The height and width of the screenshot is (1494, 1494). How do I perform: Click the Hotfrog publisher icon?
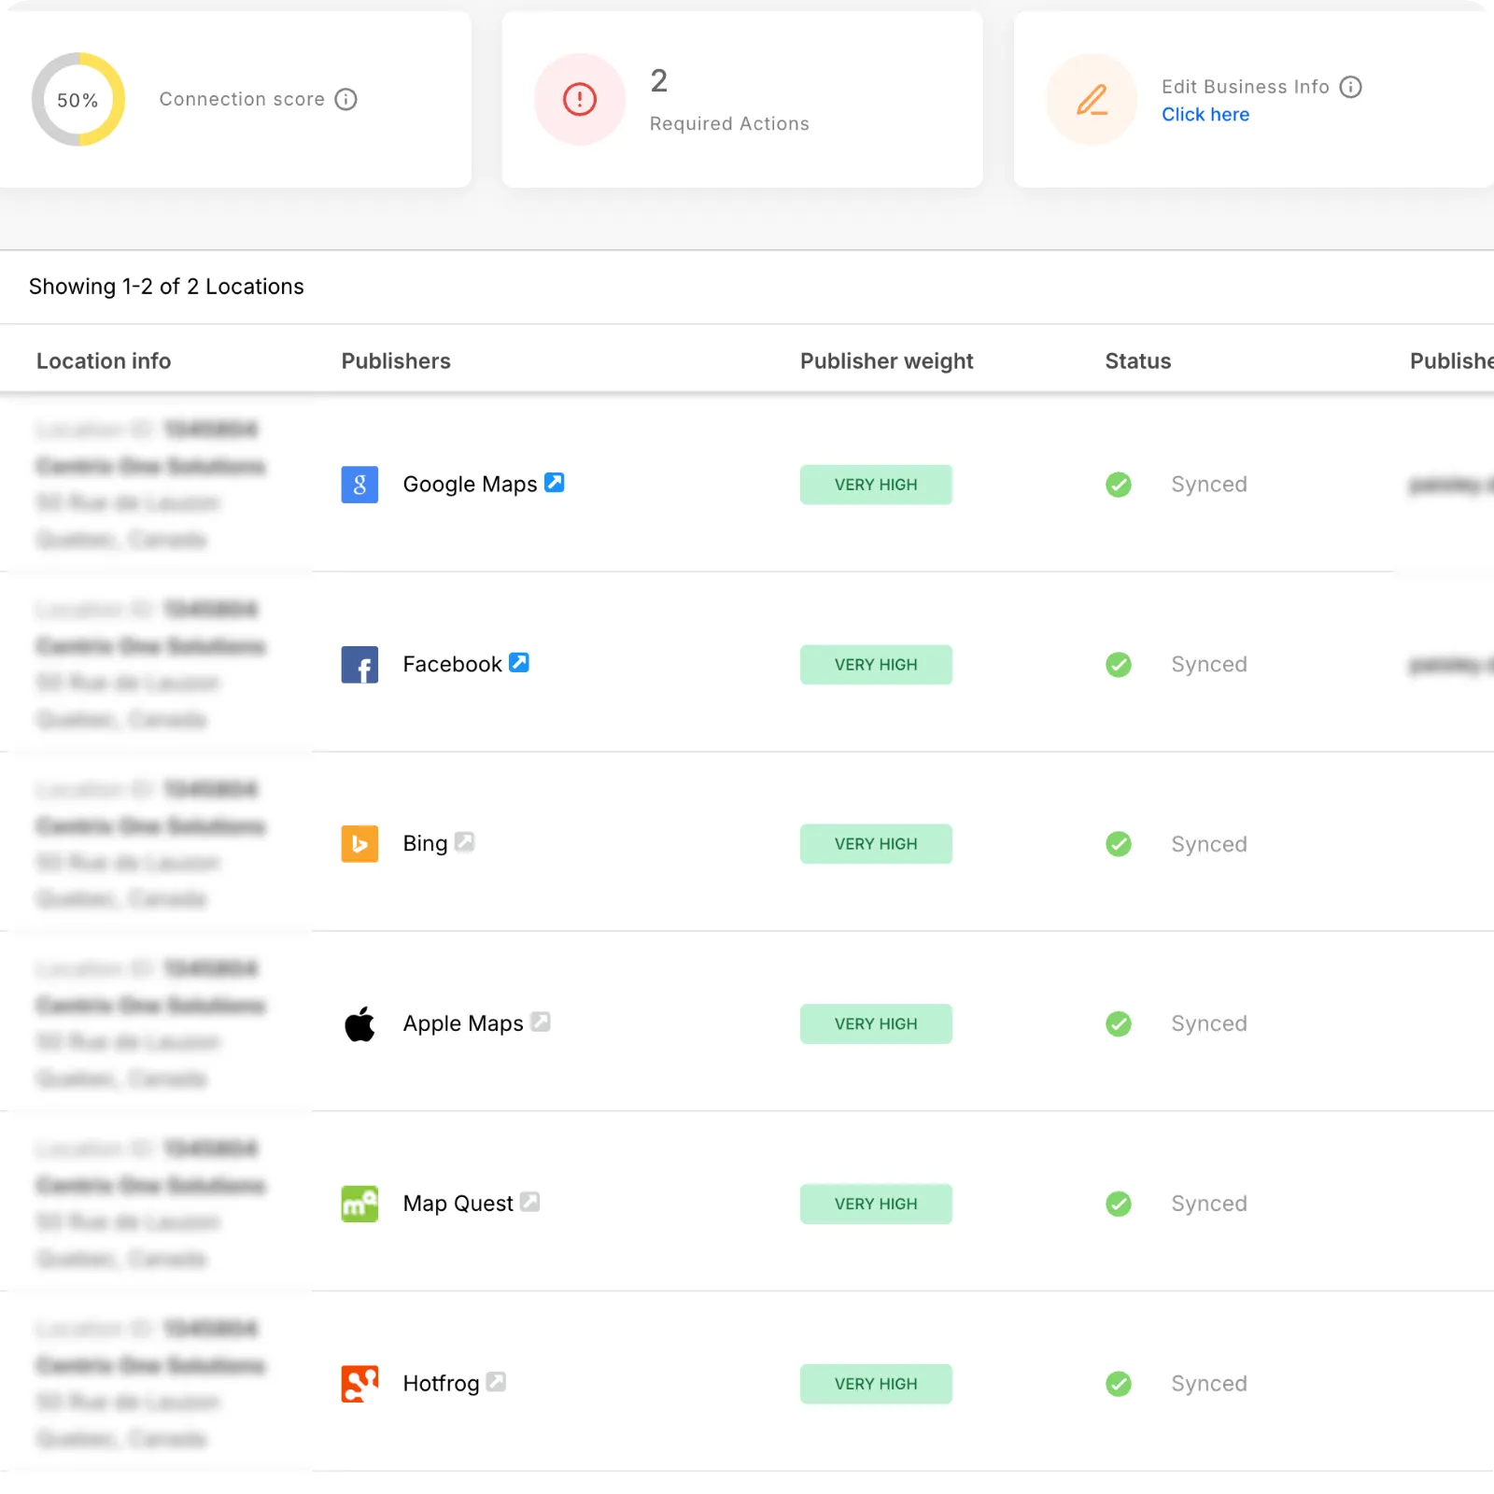pos(359,1383)
